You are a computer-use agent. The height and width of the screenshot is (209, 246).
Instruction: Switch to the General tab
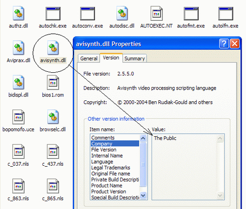tap(89, 59)
